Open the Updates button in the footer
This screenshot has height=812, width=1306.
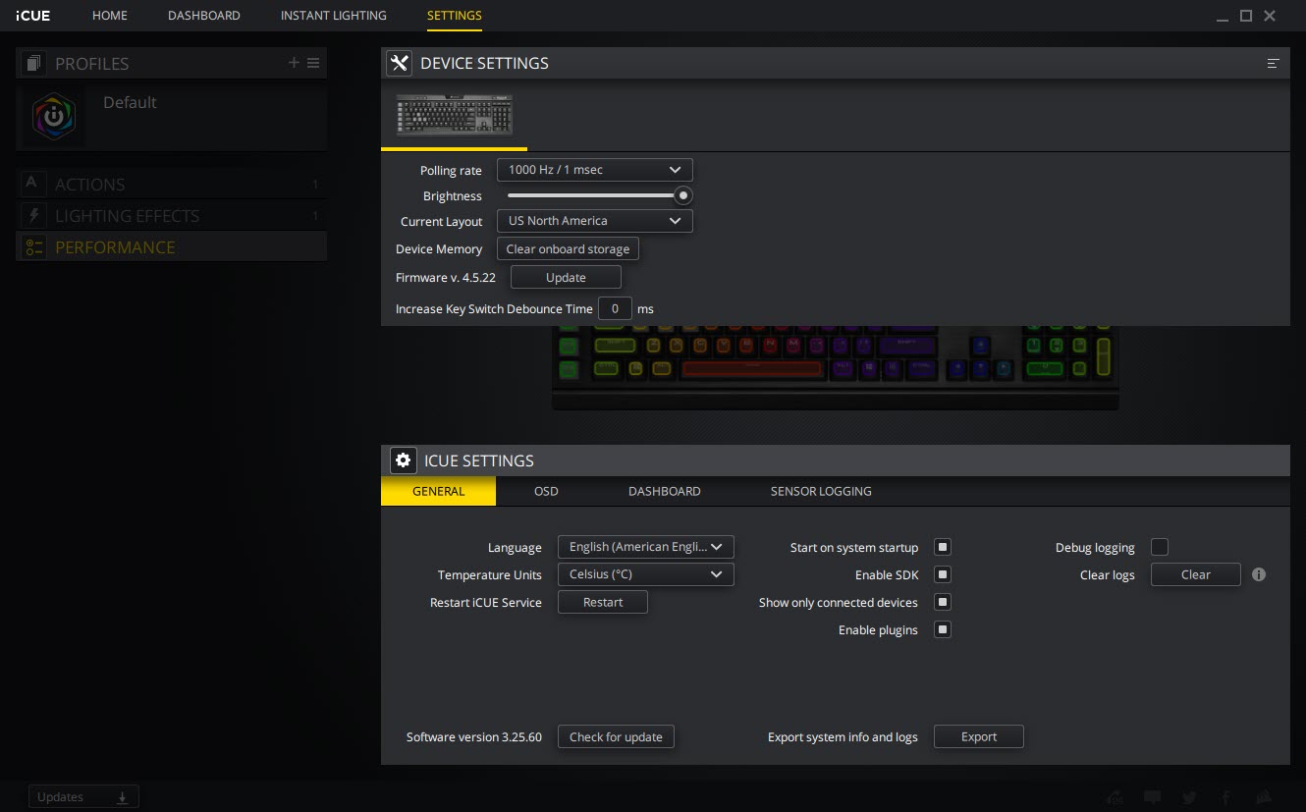tap(84, 797)
